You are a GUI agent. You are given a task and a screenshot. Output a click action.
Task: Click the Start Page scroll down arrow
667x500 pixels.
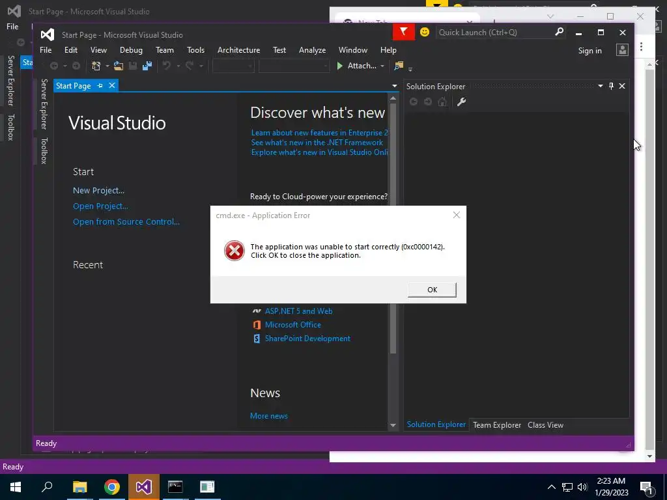[x=393, y=425]
